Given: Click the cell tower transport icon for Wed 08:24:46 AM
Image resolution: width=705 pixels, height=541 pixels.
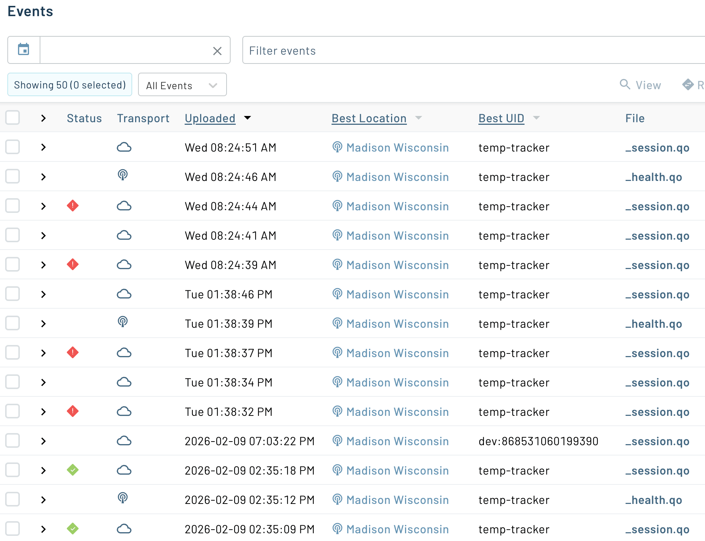Looking at the screenshot, I should [x=123, y=175].
